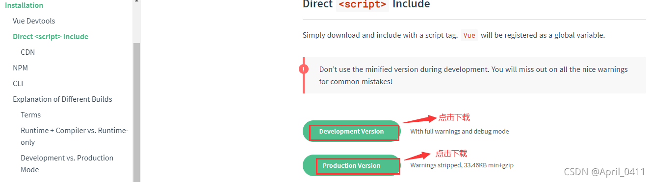
Task: Download the Development Version build
Action: 352,131
